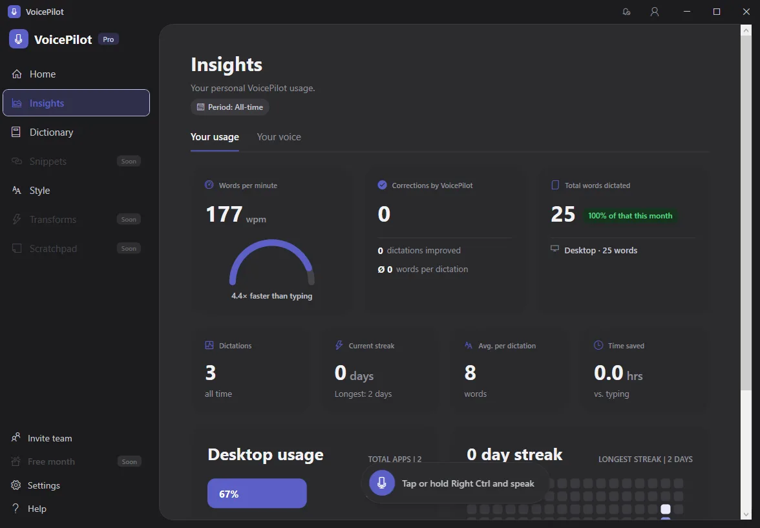The width and height of the screenshot is (760, 528).
Task: Click the Pro badge next to VoicePilot
Action: click(109, 39)
